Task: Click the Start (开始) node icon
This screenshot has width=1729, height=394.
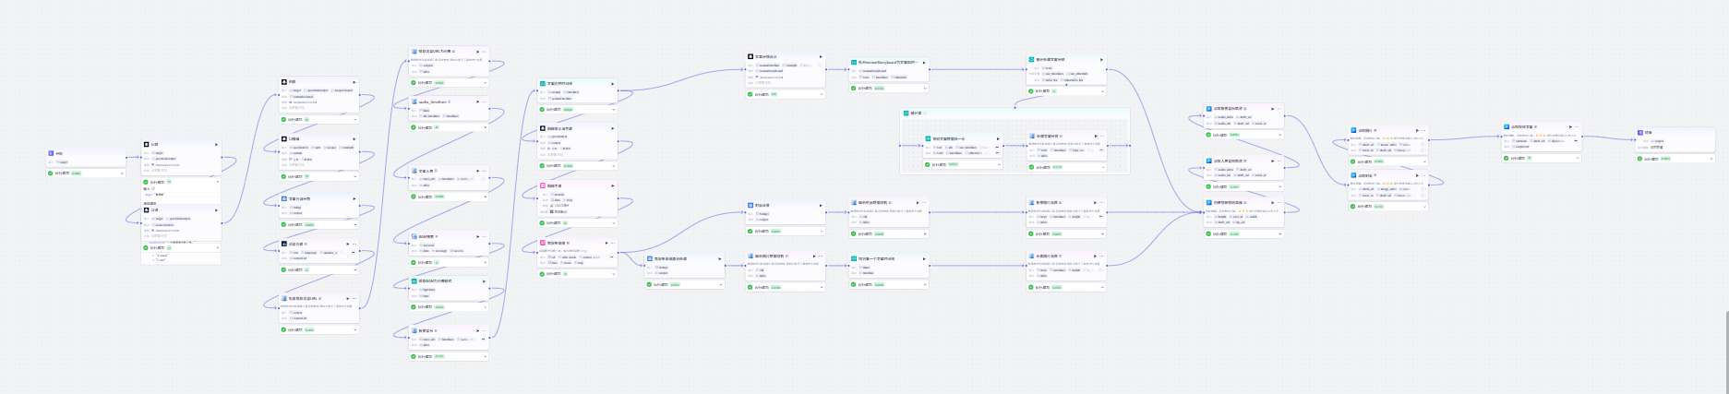Action: point(52,153)
